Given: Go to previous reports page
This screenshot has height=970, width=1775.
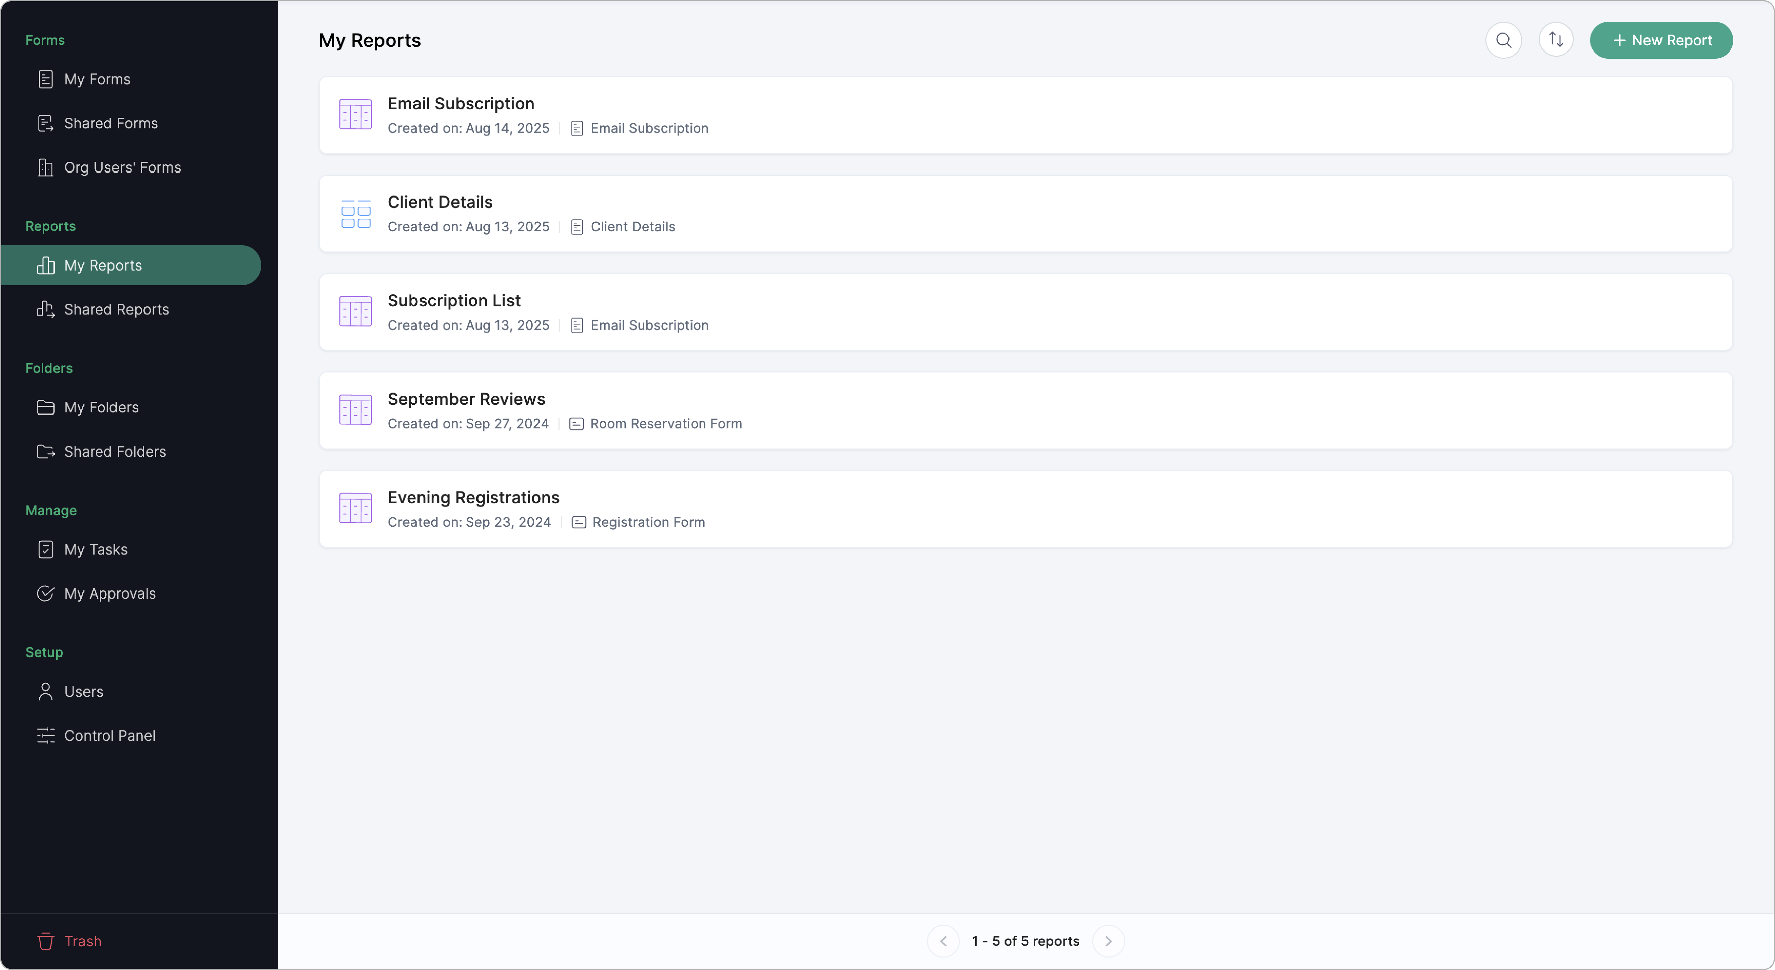Looking at the screenshot, I should pos(943,941).
